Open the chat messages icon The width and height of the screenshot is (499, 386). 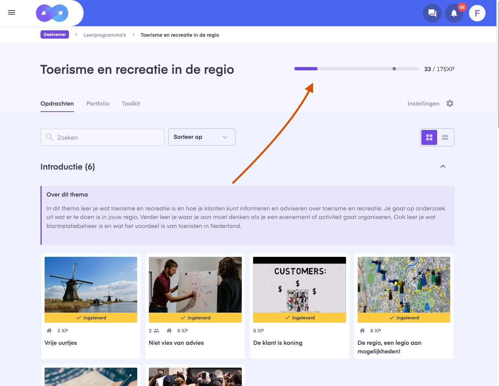[432, 13]
